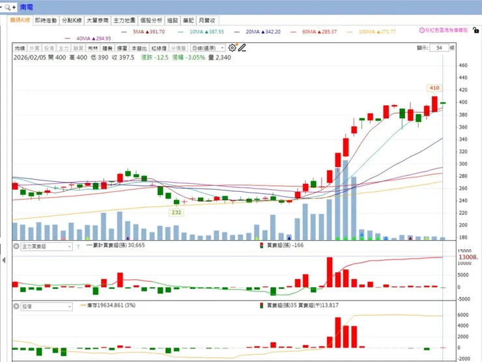Open the 投信 indicator dropdown in lower panel
The width and height of the screenshot is (482, 362).
[46, 307]
